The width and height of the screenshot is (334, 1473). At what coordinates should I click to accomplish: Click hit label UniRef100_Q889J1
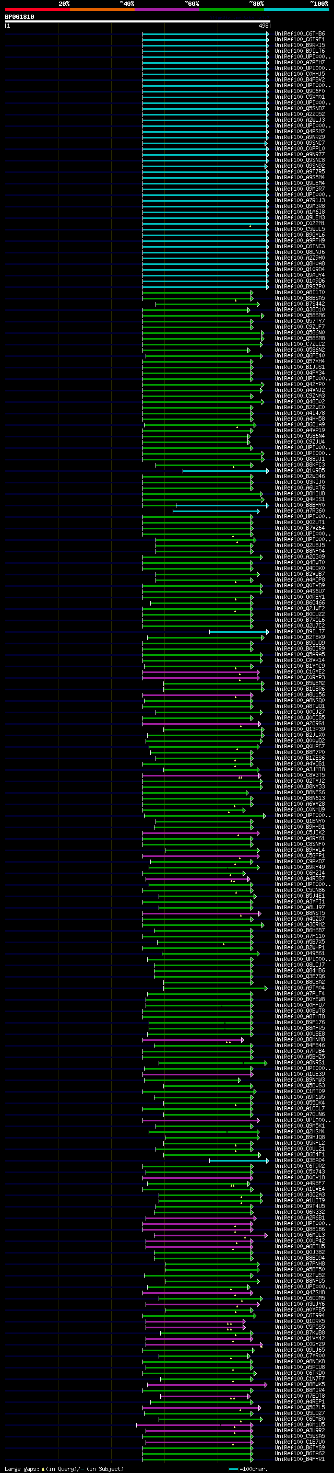tap(300, 459)
